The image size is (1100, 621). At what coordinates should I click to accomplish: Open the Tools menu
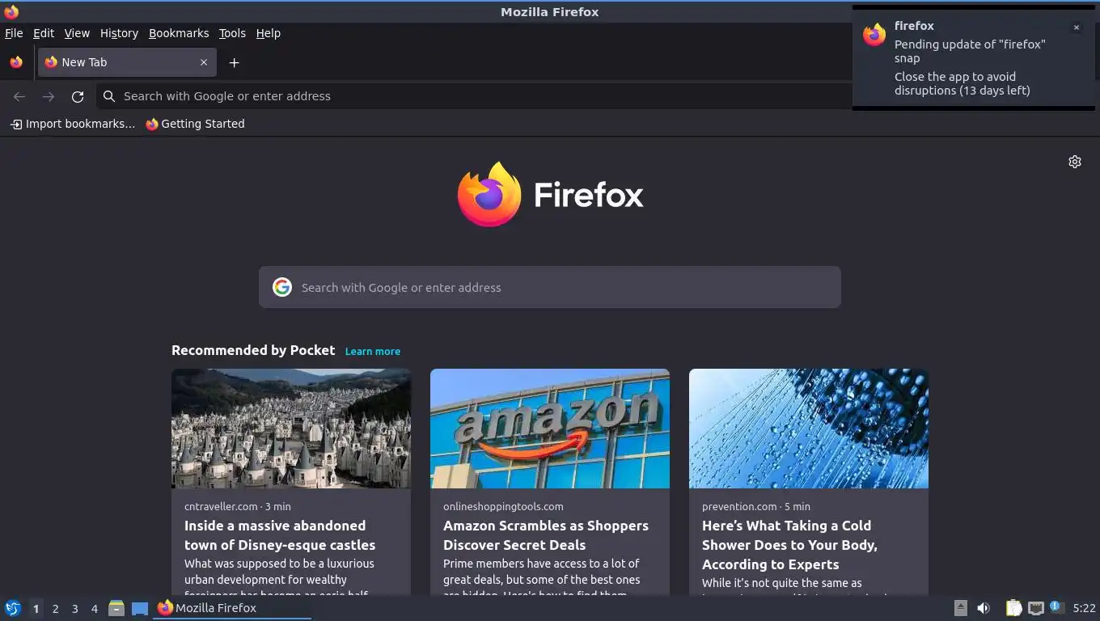pyautogui.click(x=232, y=33)
